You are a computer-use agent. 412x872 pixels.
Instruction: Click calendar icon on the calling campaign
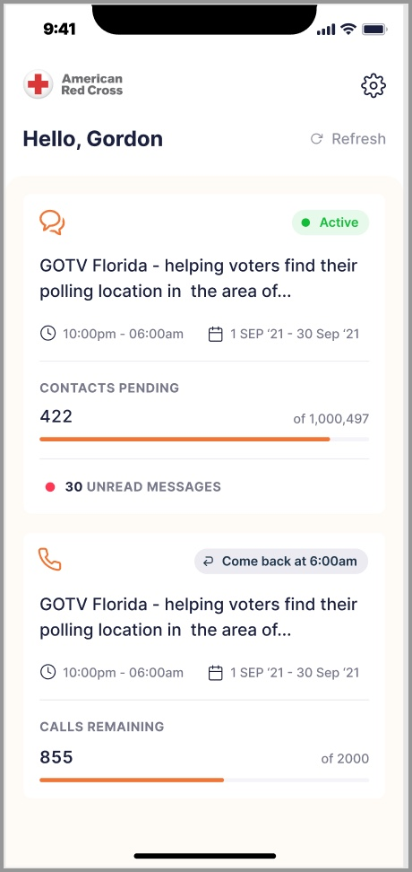click(216, 673)
